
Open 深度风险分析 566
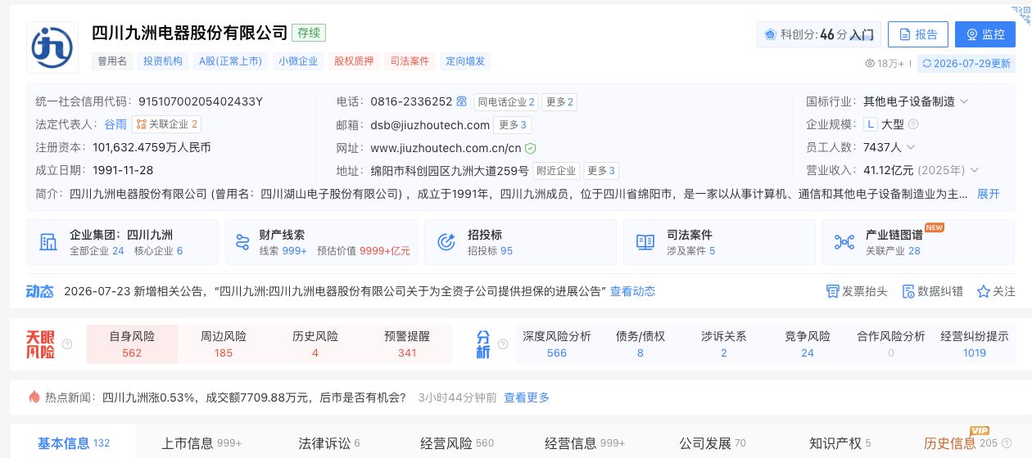pos(557,344)
